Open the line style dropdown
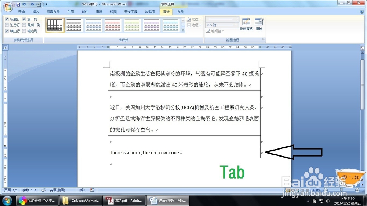 pos(222,19)
